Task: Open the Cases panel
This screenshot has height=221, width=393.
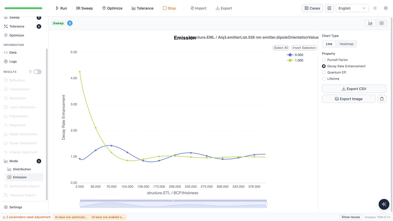Action: tap(312, 8)
